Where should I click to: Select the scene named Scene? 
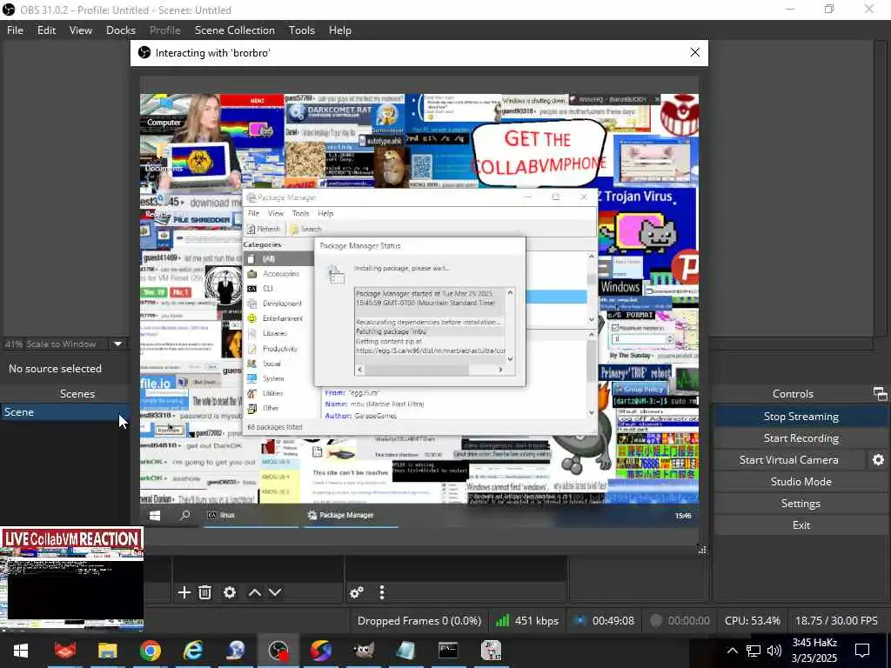tap(64, 411)
